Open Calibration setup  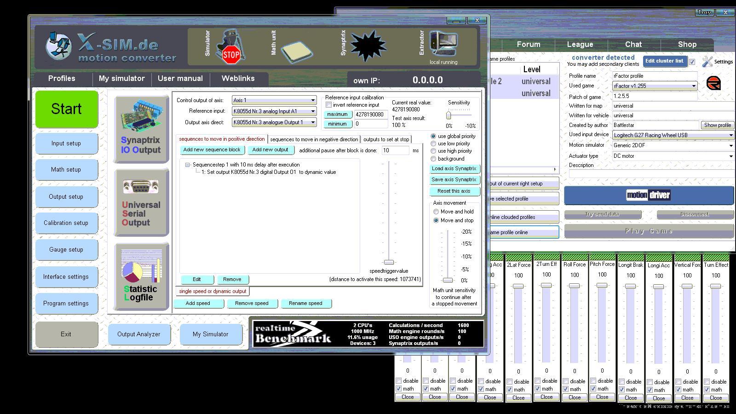tap(66, 223)
